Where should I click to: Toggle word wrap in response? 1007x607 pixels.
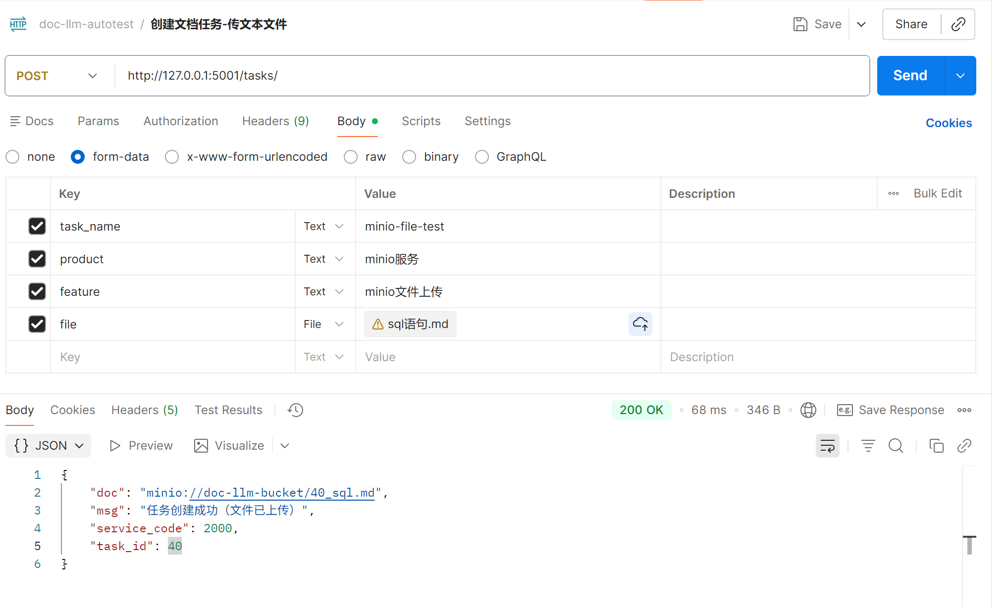827,446
